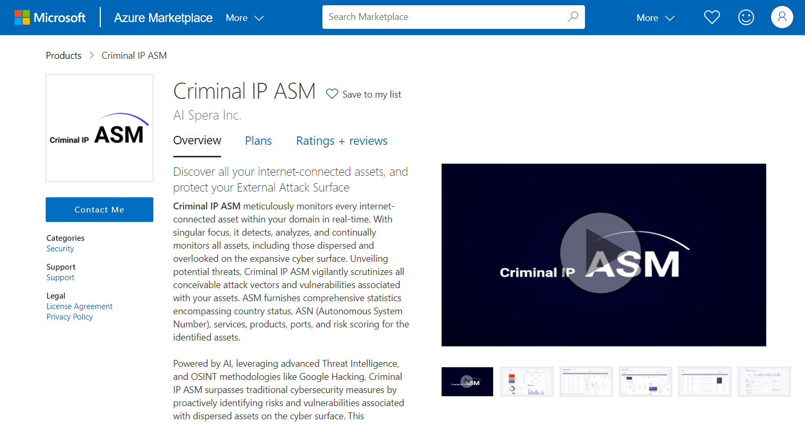The height and width of the screenshot is (425, 805).
Task: Click Criminal IP ASM breadcrumb
Action: pyautogui.click(x=134, y=56)
